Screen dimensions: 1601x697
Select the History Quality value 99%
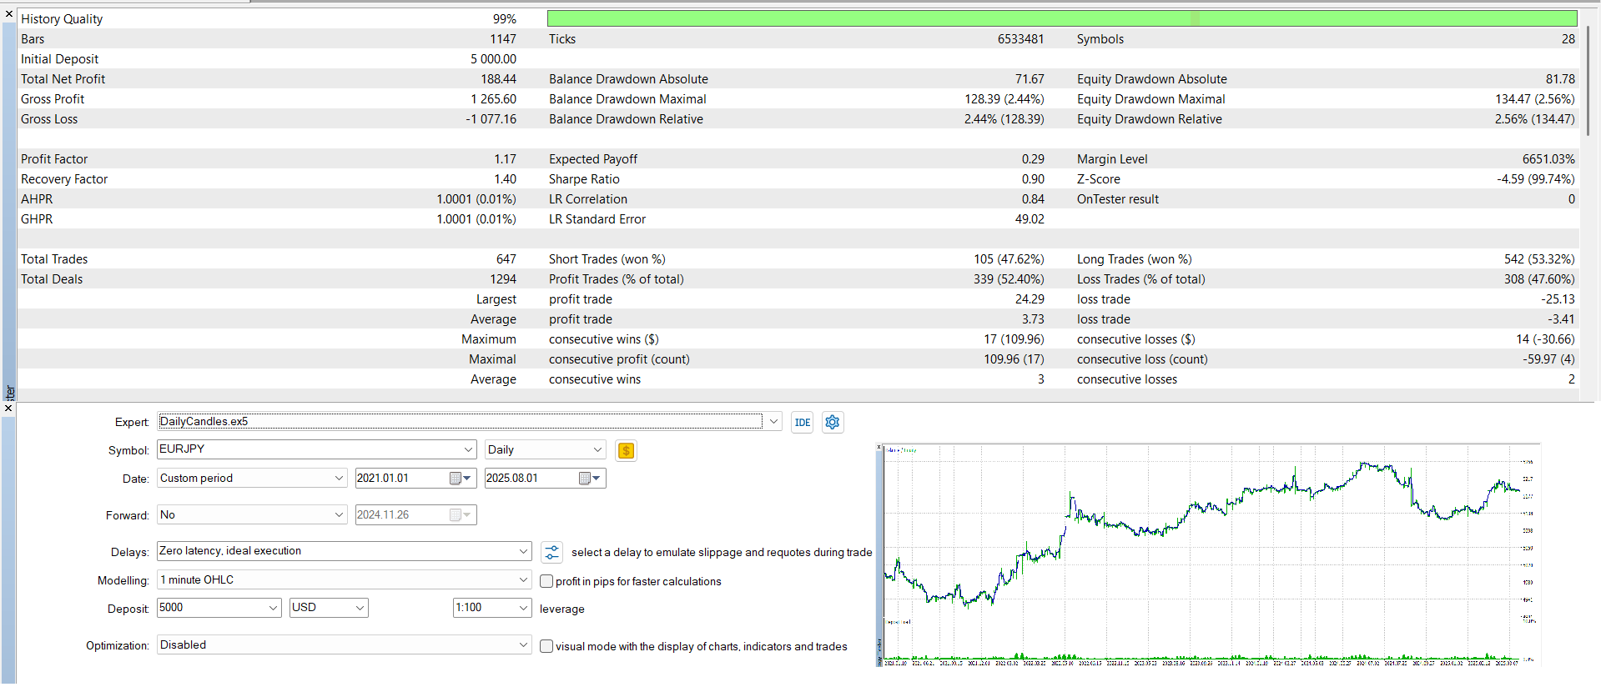coord(504,19)
